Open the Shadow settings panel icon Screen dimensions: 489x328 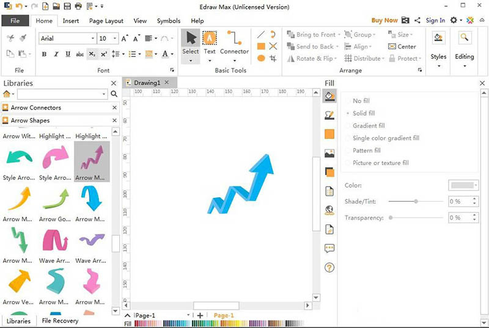329,172
